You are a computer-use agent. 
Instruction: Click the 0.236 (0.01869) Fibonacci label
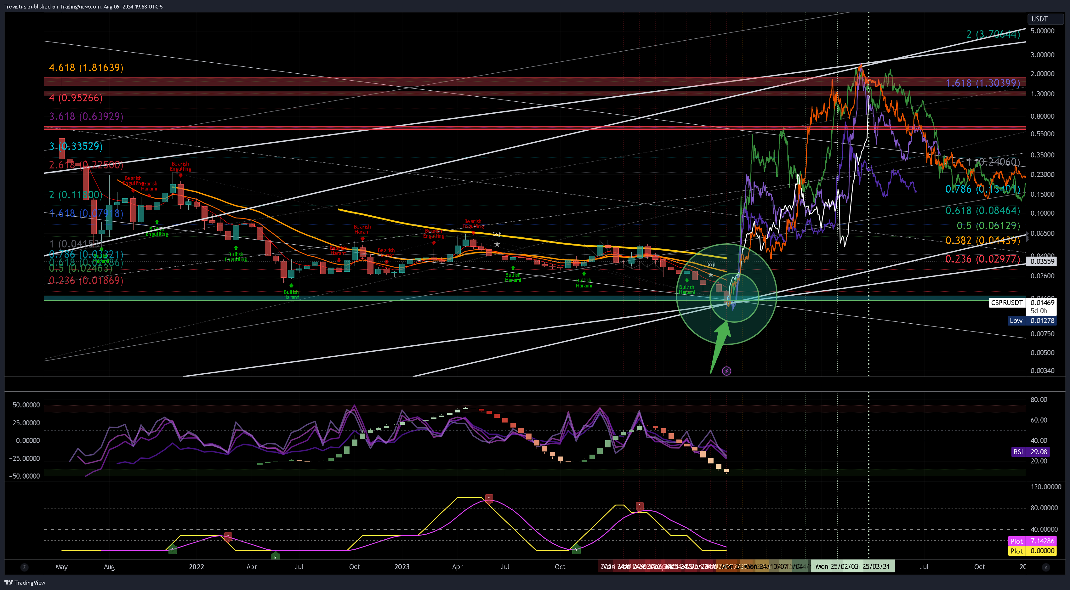tap(86, 280)
